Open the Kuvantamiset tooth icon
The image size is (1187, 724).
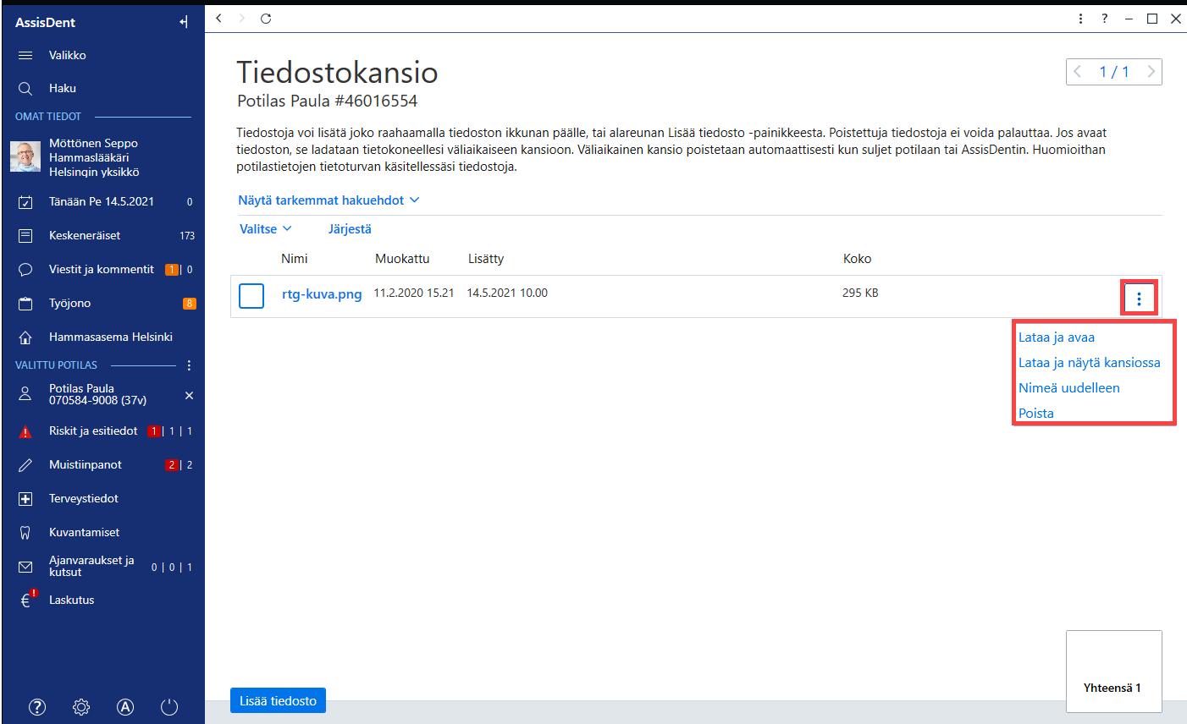point(25,533)
